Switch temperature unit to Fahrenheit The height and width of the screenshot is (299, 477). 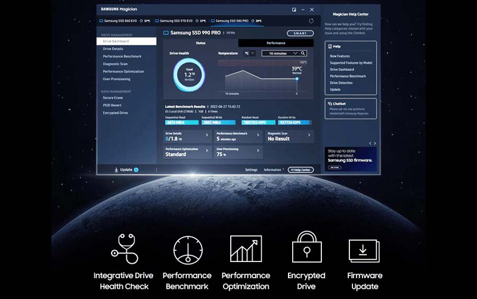point(253,53)
